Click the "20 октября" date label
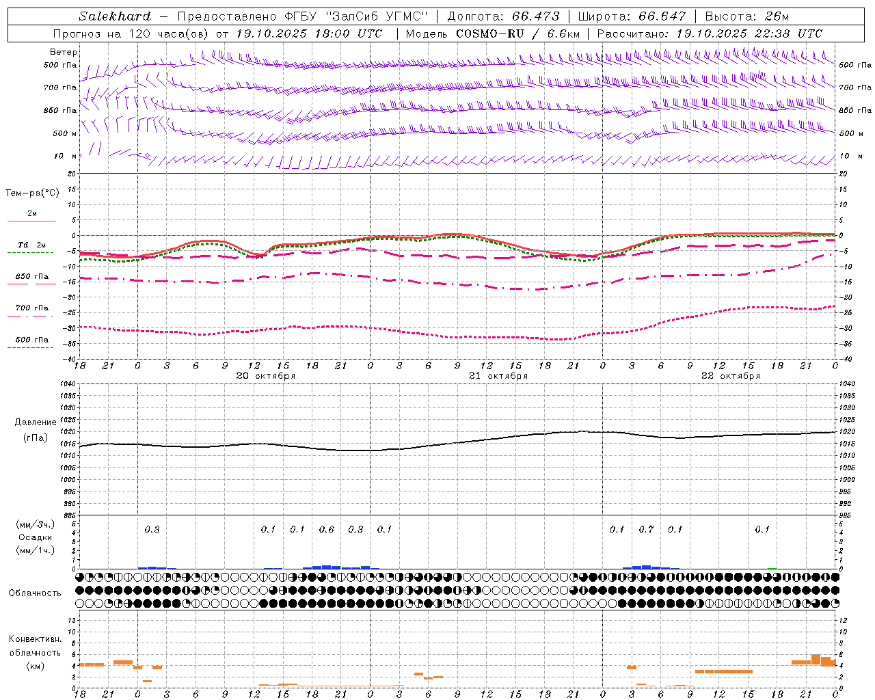Screen dimensions: 875x700 pos(266,376)
